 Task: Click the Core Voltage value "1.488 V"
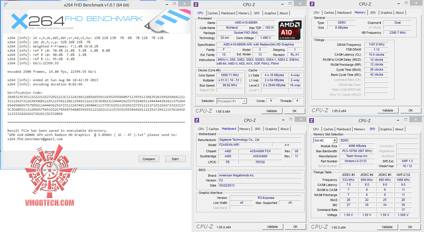[x=266, y=38]
